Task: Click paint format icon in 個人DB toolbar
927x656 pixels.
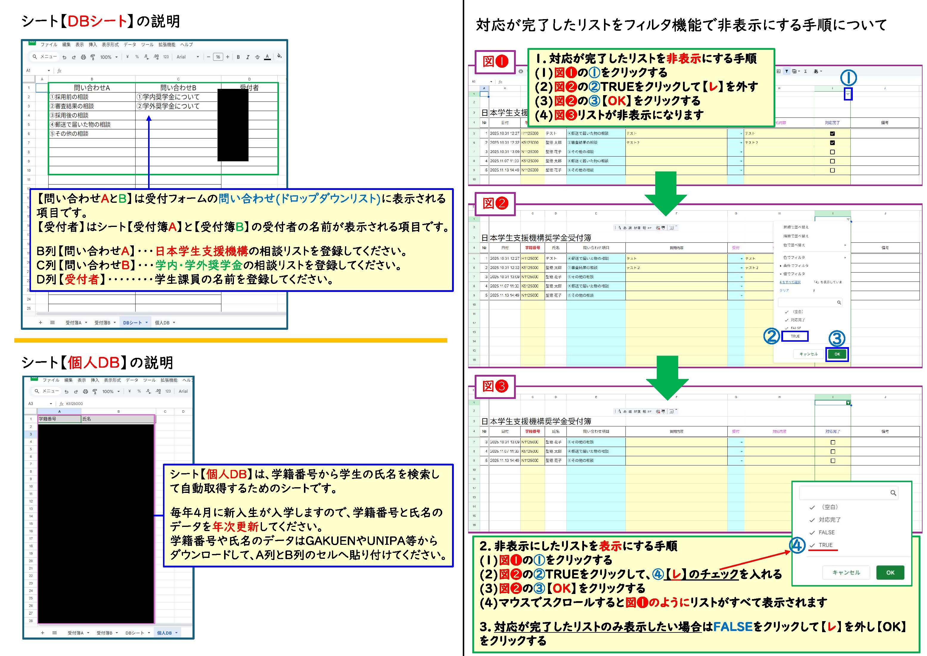Action: tap(95, 392)
